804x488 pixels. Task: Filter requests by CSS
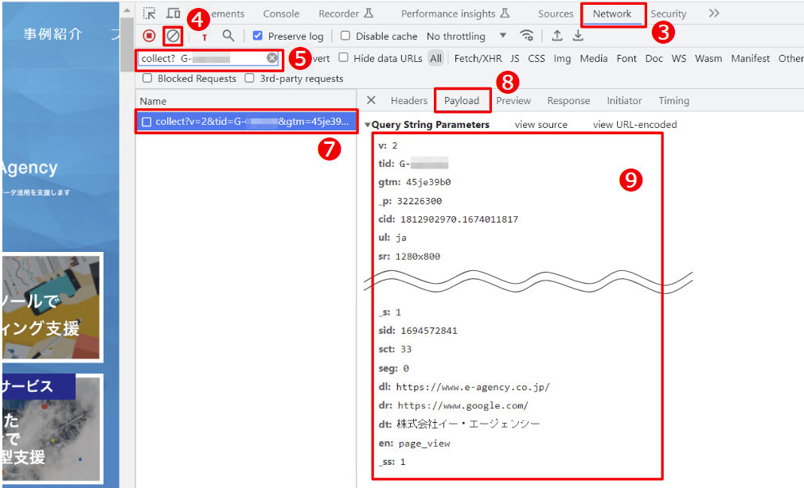pos(537,58)
